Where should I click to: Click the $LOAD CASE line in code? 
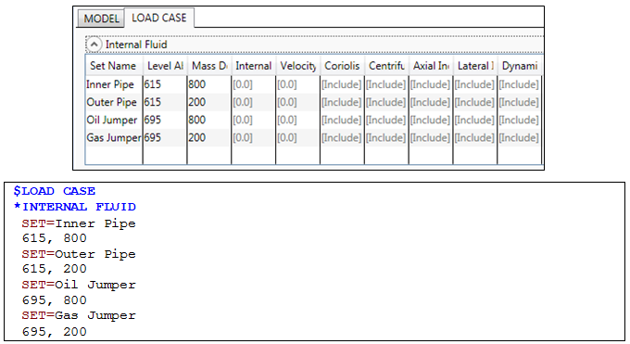pyautogui.click(x=55, y=191)
